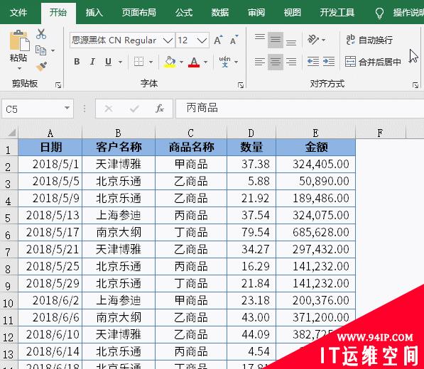This screenshot has width=424, height=369.
Task: Toggle 自动换行 wrap text
Action: pyautogui.click(x=369, y=40)
